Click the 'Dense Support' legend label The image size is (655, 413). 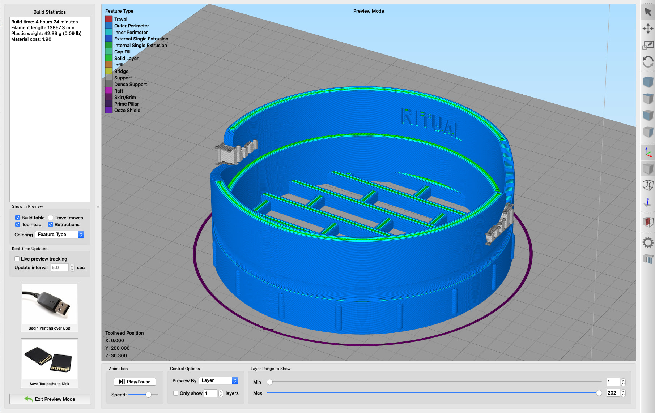131,84
